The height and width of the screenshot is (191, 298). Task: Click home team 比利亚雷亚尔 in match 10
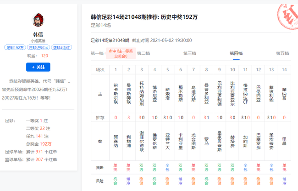pos(232,94)
